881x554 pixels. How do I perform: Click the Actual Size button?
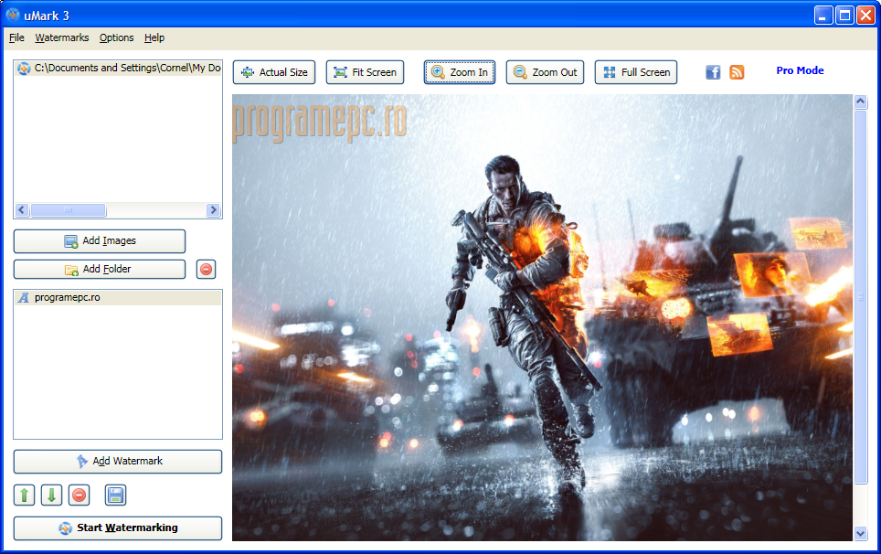pos(274,72)
